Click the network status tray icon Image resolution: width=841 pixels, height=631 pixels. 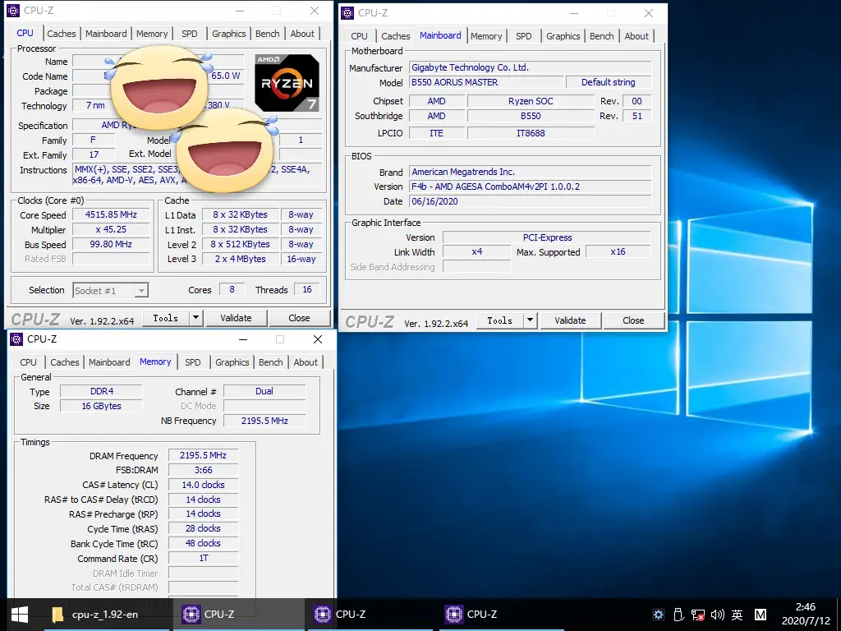[x=697, y=614]
